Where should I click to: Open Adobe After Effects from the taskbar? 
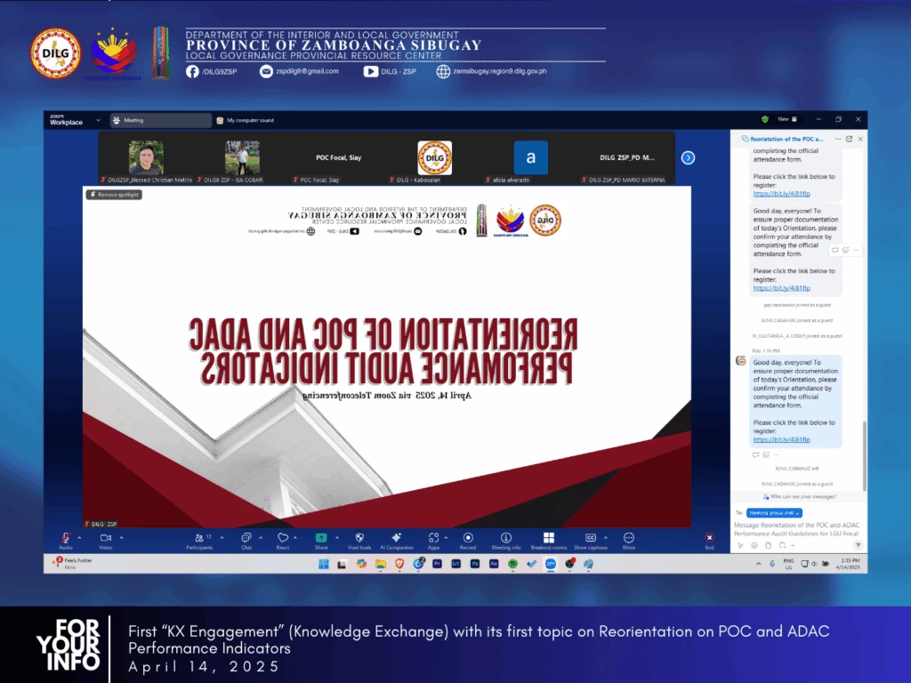tap(494, 563)
